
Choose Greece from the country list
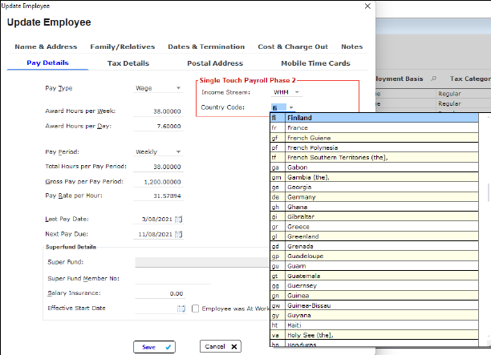coord(374,227)
